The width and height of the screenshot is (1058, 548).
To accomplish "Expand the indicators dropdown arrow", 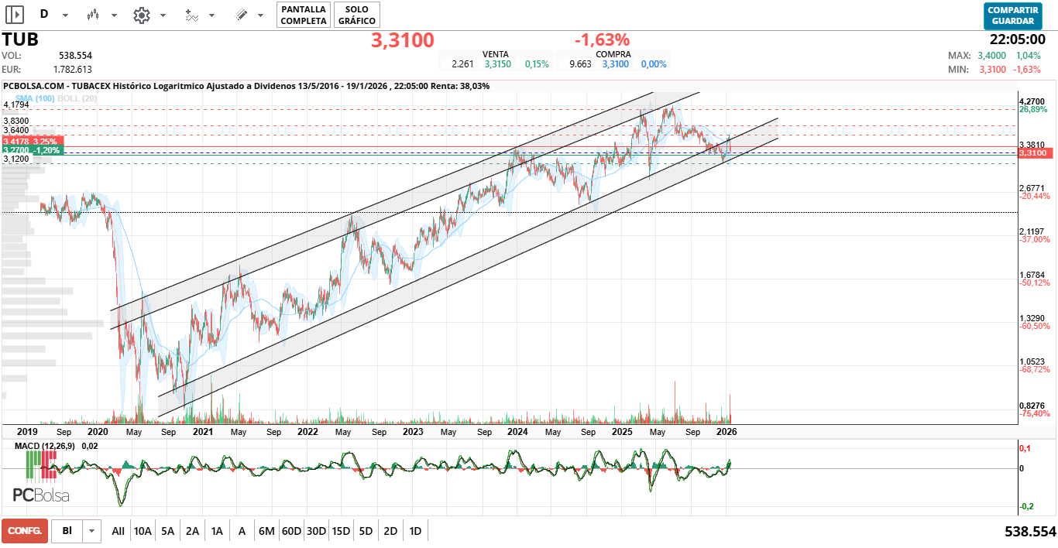I will pyautogui.click(x=211, y=15).
